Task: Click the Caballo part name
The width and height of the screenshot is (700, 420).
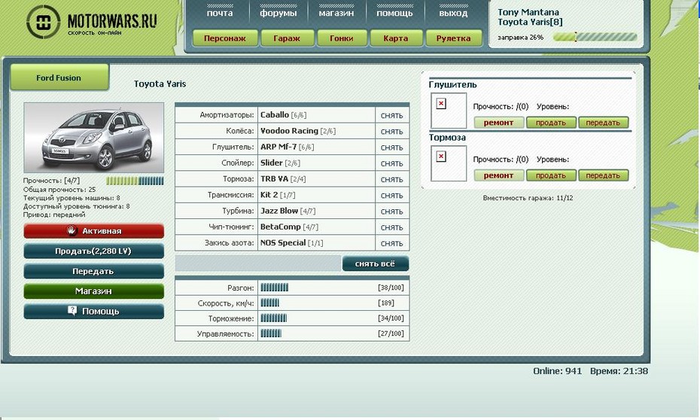Action: (x=275, y=114)
